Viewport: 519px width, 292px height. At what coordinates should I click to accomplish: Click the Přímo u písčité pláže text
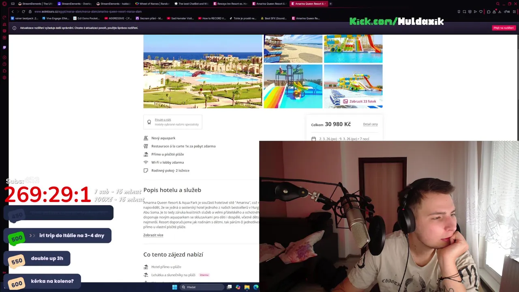(x=167, y=154)
